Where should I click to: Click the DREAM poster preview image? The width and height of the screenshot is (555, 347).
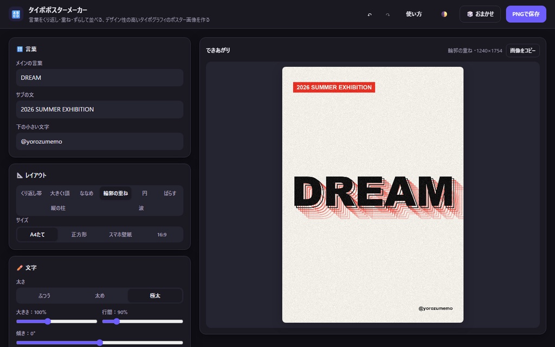click(x=373, y=195)
